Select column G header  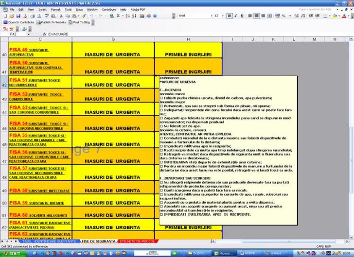(x=113, y=39)
